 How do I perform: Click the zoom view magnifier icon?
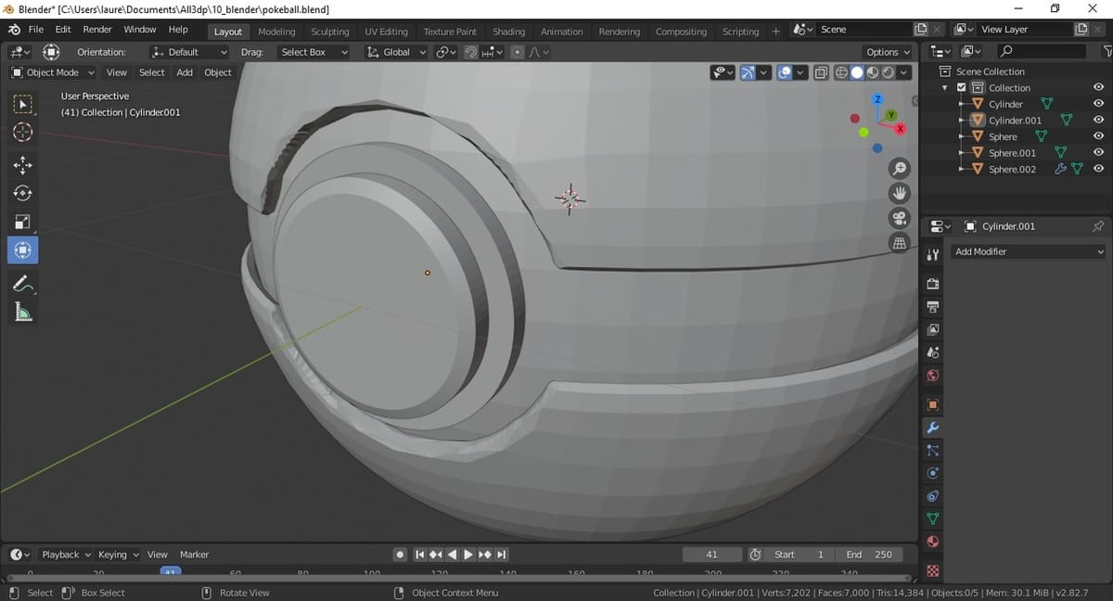(x=899, y=168)
